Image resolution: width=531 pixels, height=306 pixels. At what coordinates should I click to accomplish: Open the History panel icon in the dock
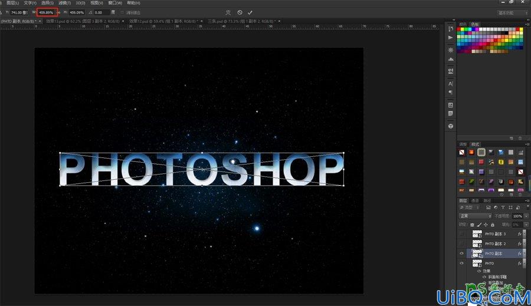[x=450, y=29]
